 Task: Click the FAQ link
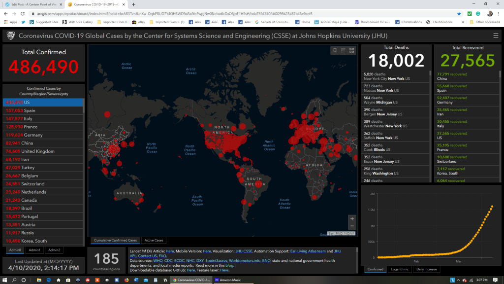pos(162,256)
